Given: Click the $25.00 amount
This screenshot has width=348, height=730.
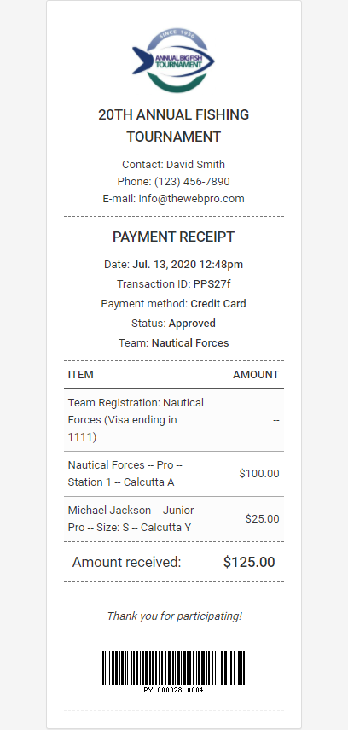Looking at the screenshot, I should tap(263, 519).
